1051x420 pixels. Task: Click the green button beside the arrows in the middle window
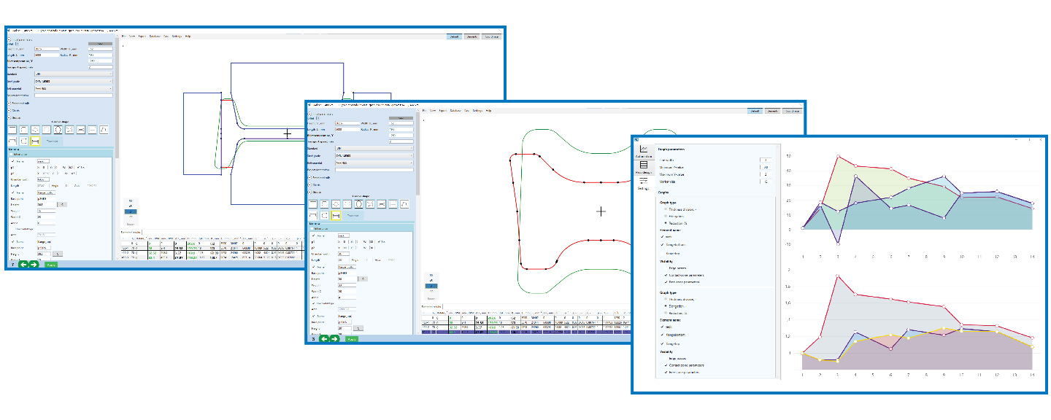click(352, 339)
